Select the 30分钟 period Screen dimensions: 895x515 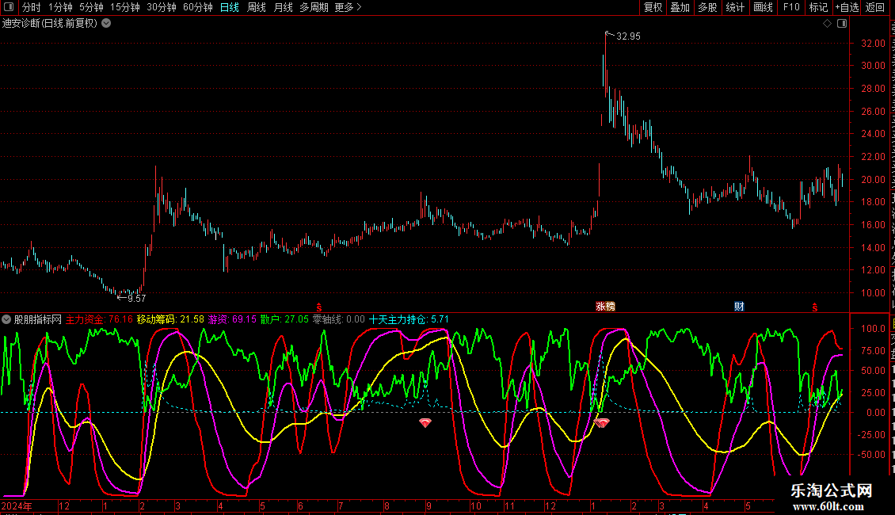(162, 7)
